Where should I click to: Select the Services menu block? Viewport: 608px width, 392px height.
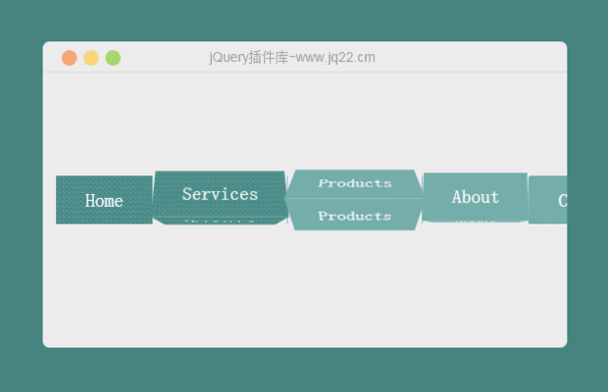pos(221,194)
